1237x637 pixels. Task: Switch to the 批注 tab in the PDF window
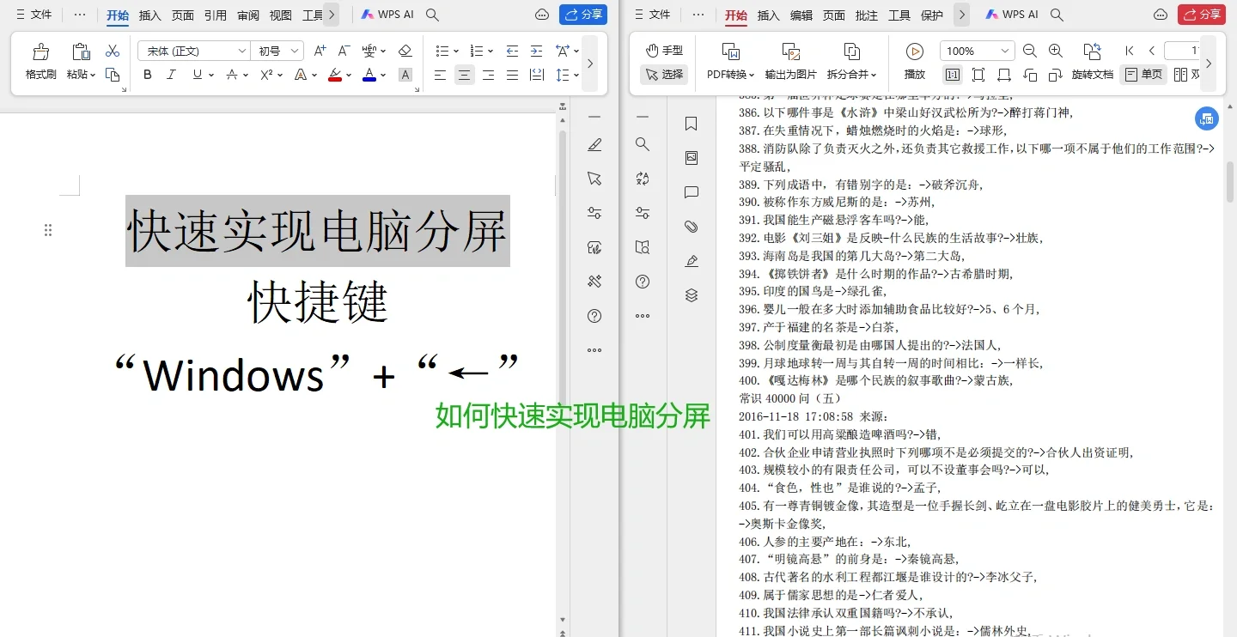point(867,15)
